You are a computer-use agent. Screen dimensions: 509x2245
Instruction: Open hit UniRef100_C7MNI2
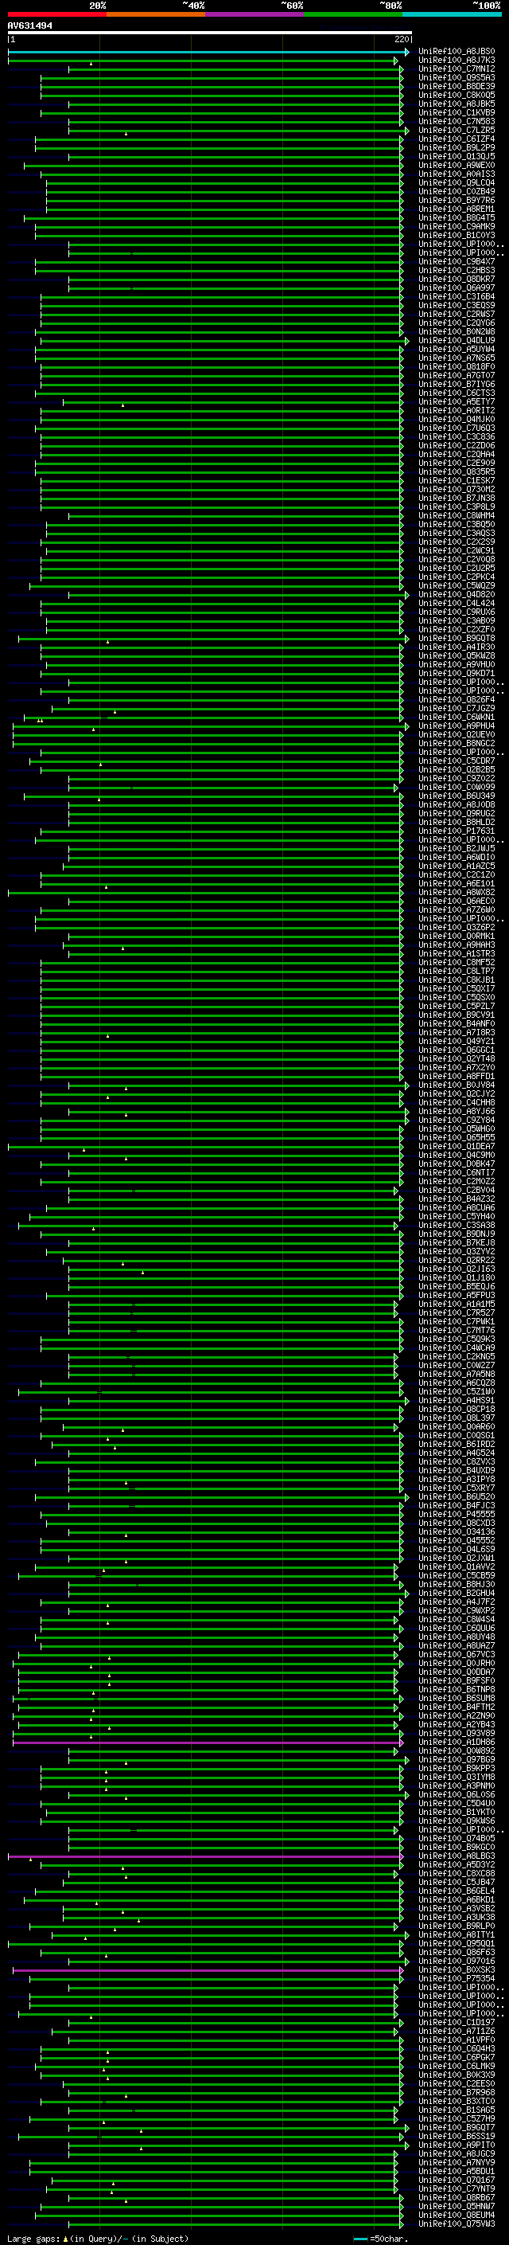click(457, 68)
